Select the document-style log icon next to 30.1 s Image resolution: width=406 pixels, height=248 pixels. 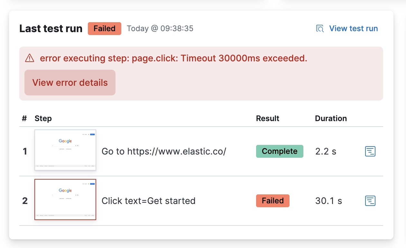pyautogui.click(x=370, y=201)
